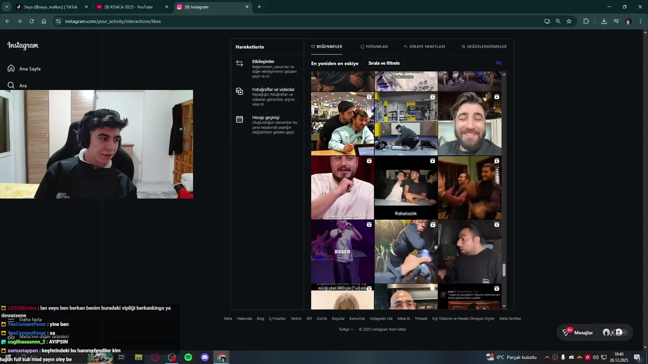
Task: Click the scrollbar down arrow in likes grid
Action: pos(504,306)
